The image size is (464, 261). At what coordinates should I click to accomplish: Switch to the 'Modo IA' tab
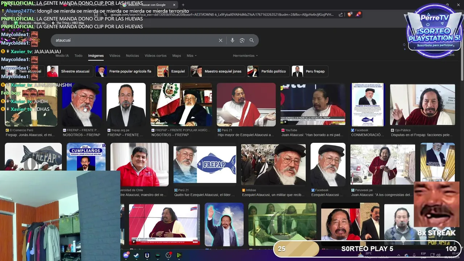pos(62,56)
